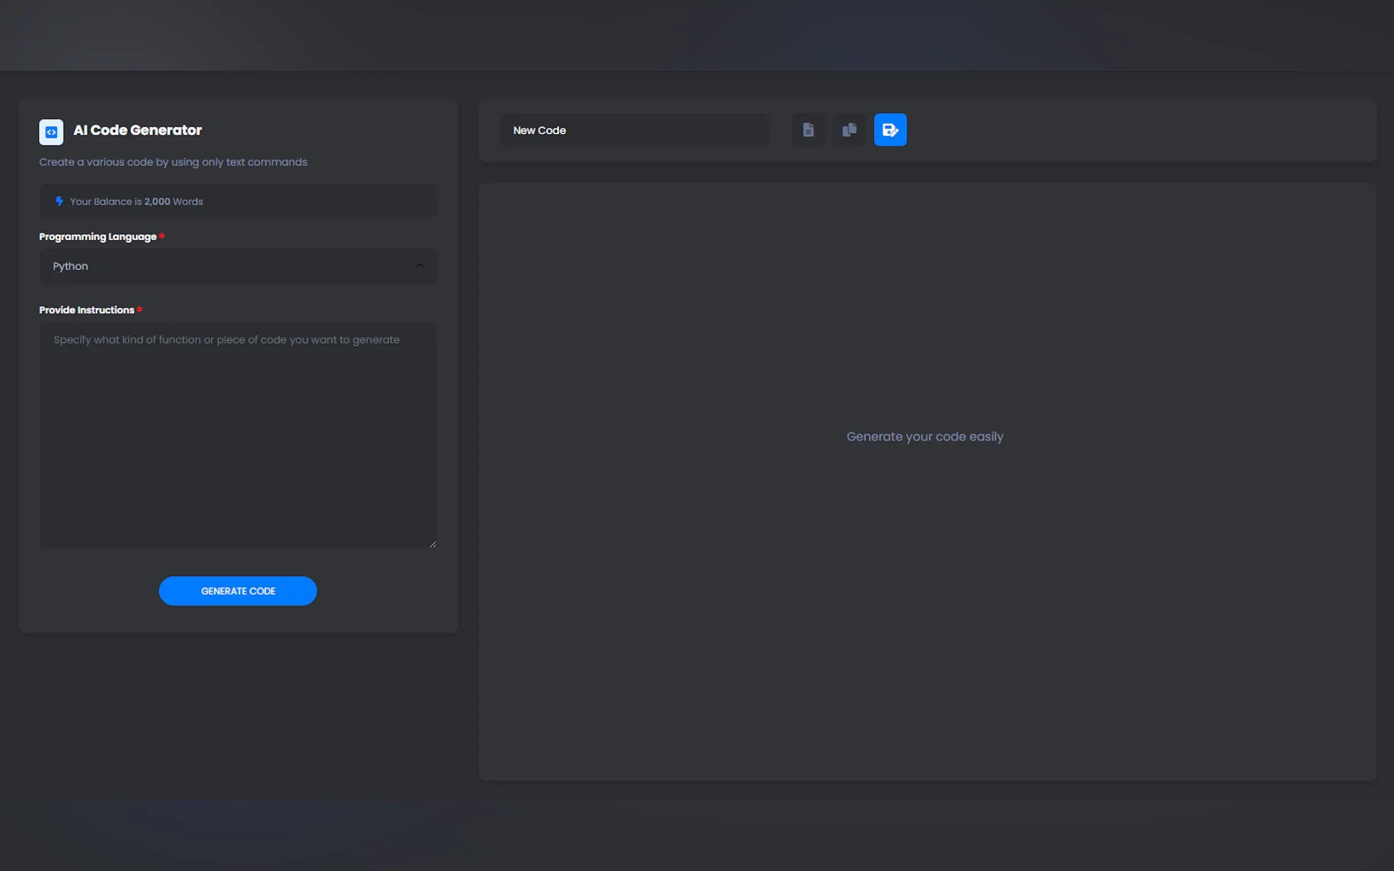1394x871 pixels.
Task: Click the Generate your code easily placeholder
Action: tap(924, 437)
